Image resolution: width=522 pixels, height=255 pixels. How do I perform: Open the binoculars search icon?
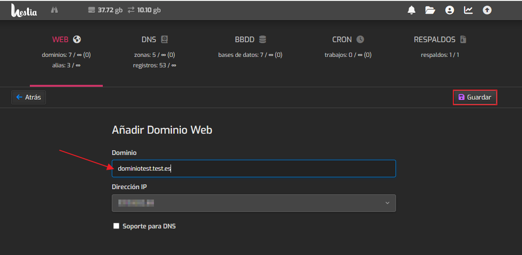tap(54, 10)
